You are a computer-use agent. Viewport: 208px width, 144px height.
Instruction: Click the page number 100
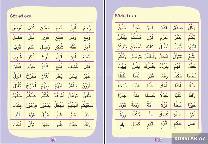tap(159, 140)
